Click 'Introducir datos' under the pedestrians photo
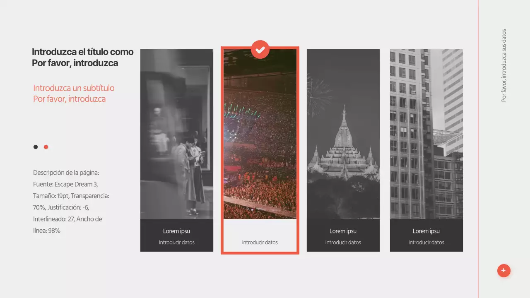The width and height of the screenshot is (530, 298). [x=177, y=243]
